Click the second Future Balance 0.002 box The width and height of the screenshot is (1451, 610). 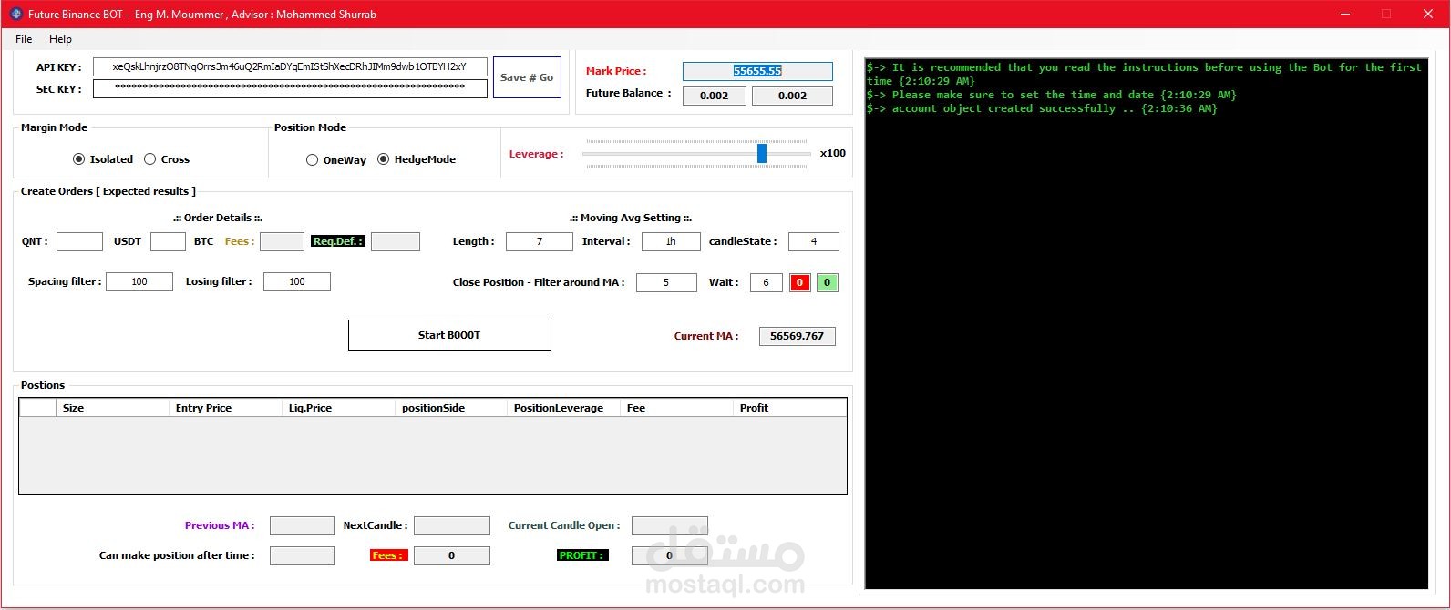[792, 96]
